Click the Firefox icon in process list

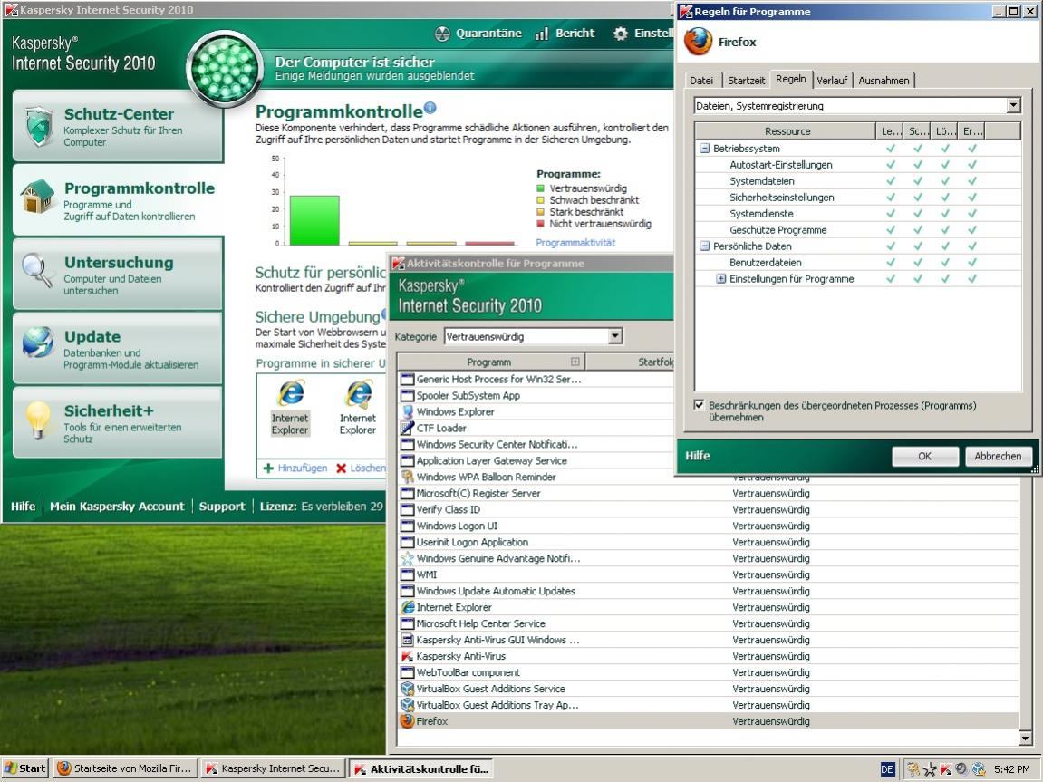click(407, 720)
